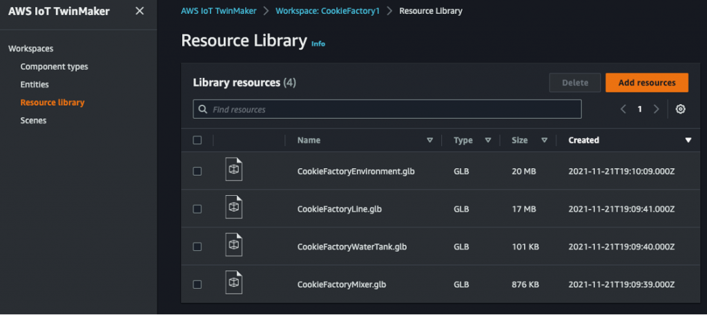
Task: Click the CookieFactoryLine.glb file name
Action: tap(340, 210)
